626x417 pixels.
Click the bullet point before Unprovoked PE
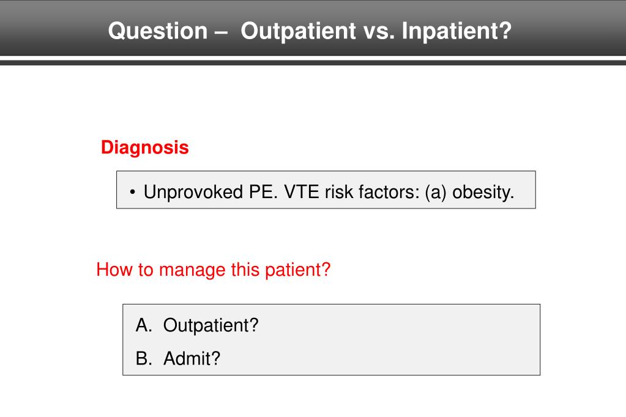pyautogui.click(x=133, y=193)
